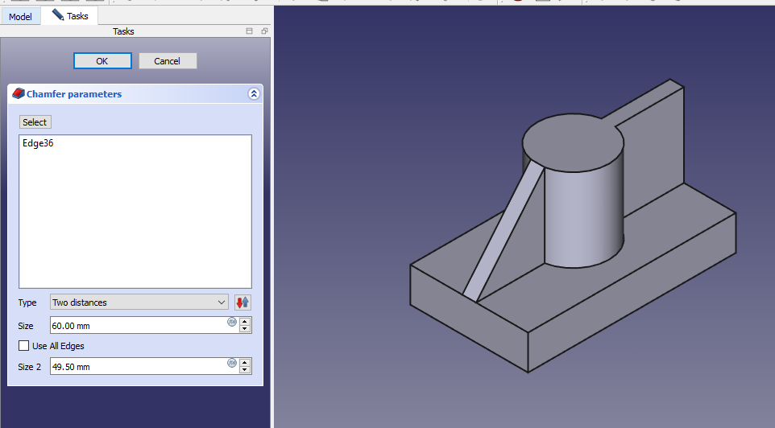Click the Chamfer parameters red icon
The image size is (775, 428).
click(18, 94)
